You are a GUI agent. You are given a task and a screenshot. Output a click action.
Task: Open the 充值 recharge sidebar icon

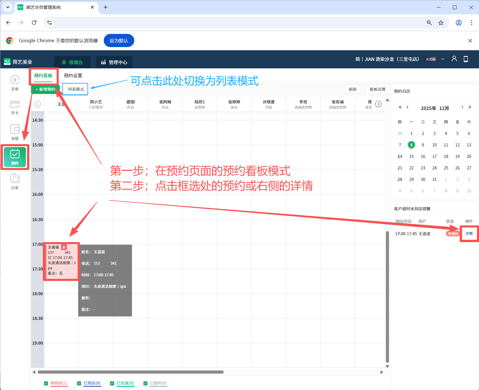[15, 132]
